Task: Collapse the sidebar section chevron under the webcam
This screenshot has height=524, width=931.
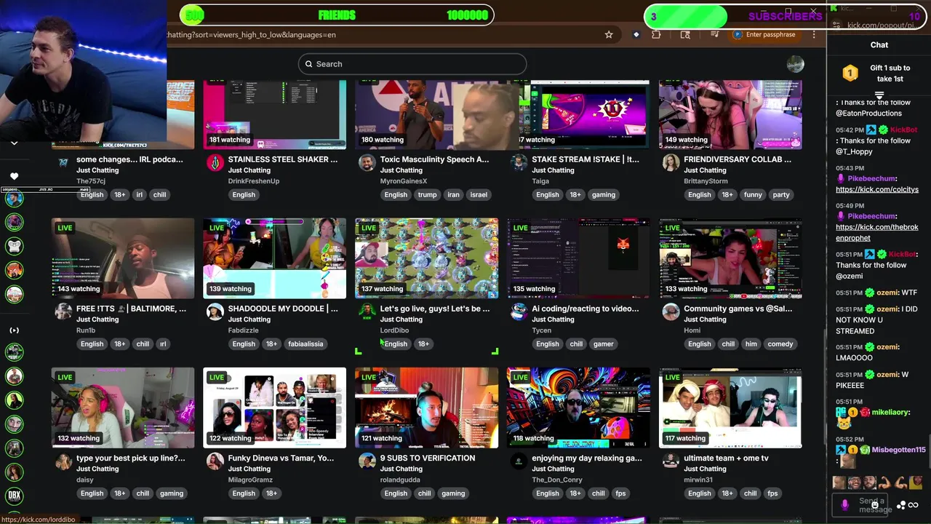Action: (x=14, y=143)
